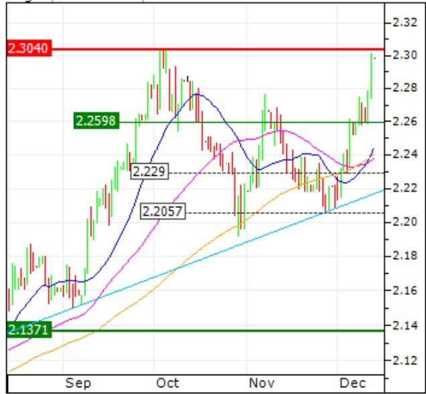Click the 2.24 price axis value

[405, 154]
